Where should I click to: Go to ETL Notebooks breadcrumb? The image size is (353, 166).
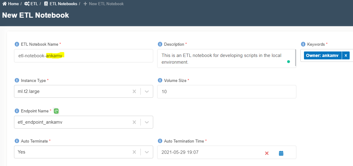(x=61, y=4)
